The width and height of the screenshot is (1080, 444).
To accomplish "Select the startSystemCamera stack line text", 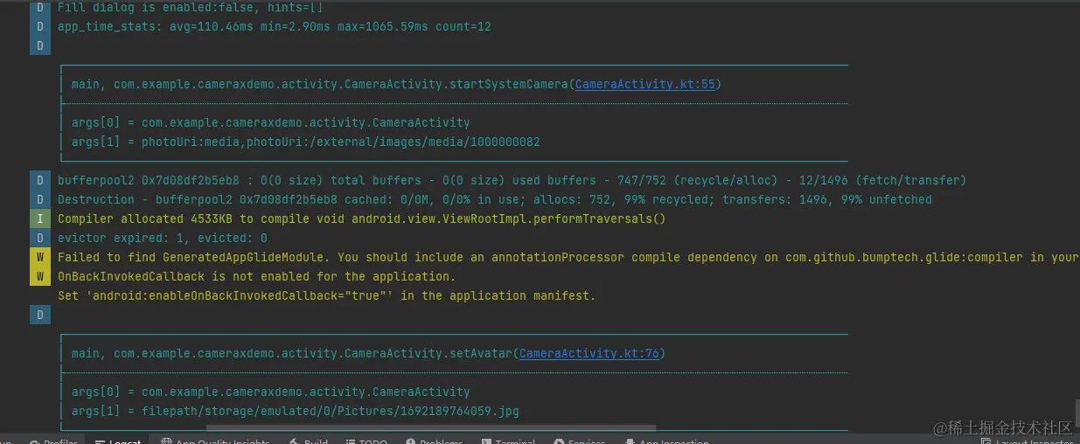I will pos(396,85).
